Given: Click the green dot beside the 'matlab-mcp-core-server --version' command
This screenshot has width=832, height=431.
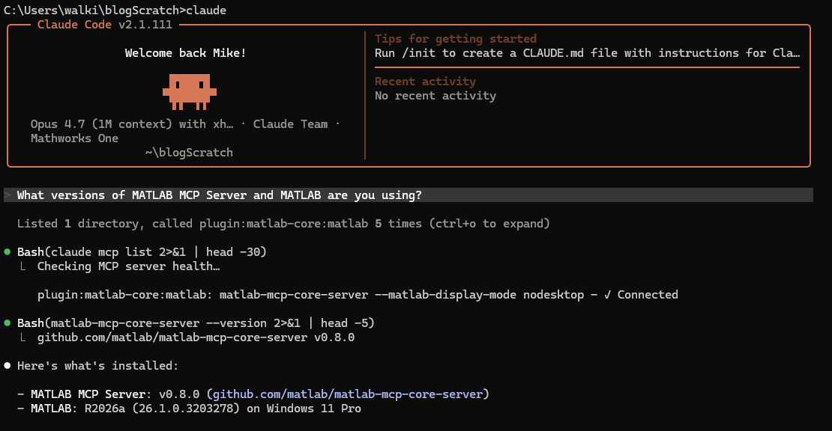Looking at the screenshot, I should click(7, 323).
